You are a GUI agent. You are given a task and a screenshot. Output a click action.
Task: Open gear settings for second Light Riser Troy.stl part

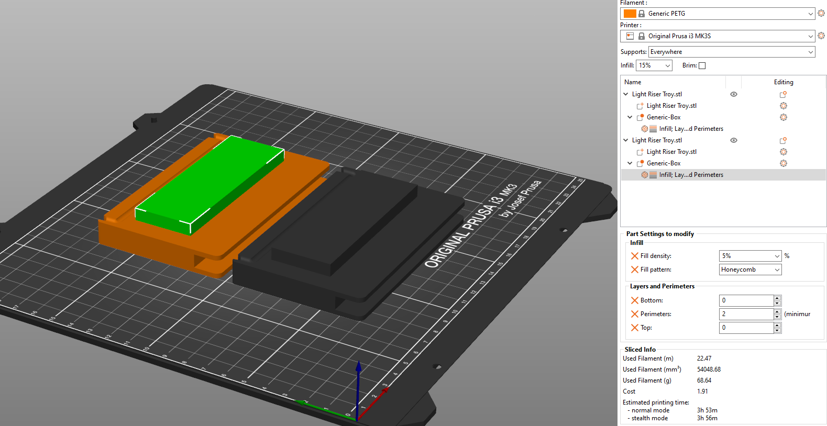point(784,152)
